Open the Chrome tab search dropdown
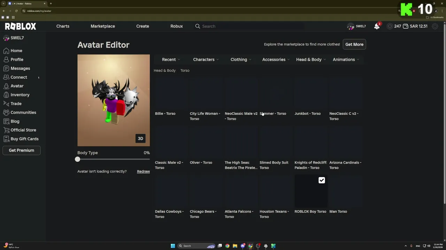This screenshot has width=446, height=250. [x=3, y=3]
